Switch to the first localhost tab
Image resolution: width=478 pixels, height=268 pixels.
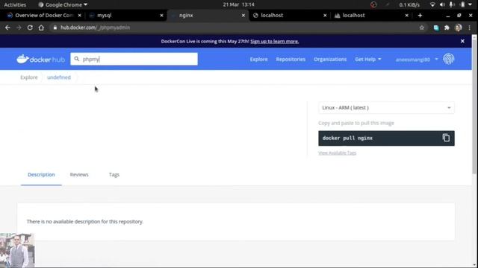point(290,15)
